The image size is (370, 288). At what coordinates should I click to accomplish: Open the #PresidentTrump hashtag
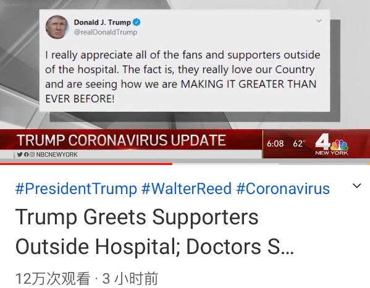76,188
